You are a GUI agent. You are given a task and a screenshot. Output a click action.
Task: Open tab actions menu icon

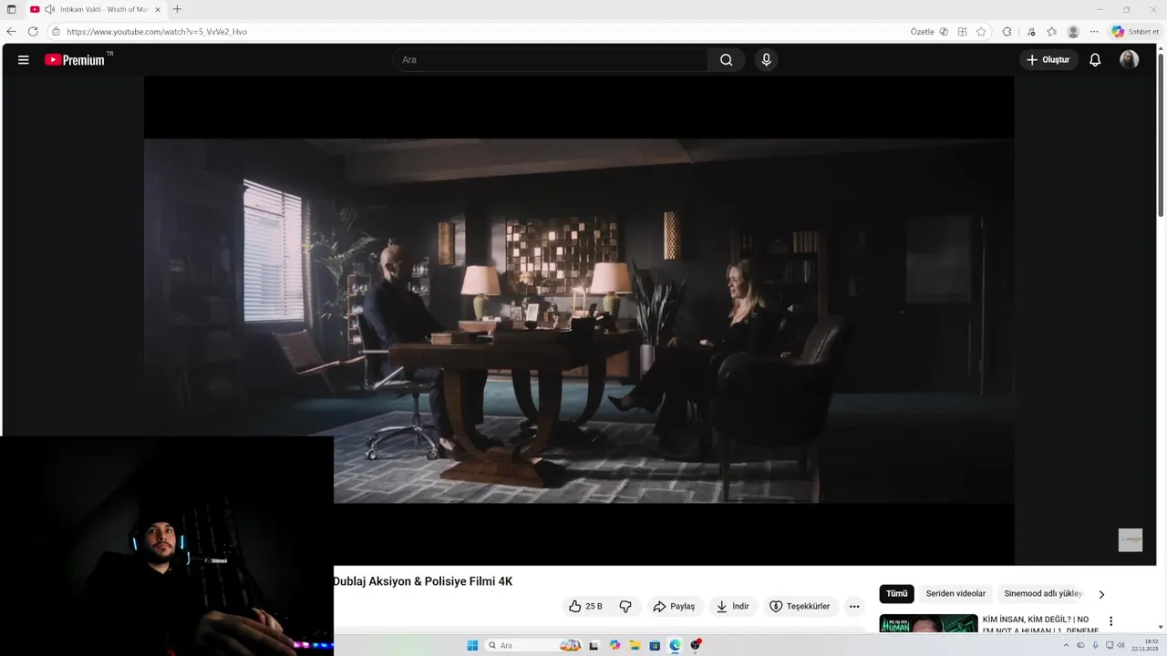point(12,9)
